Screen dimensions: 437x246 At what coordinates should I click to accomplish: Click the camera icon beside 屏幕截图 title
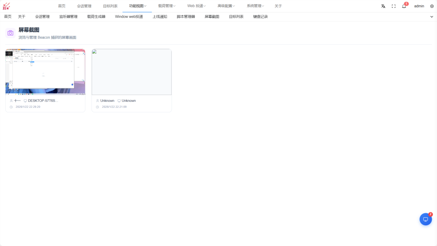coord(10,33)
